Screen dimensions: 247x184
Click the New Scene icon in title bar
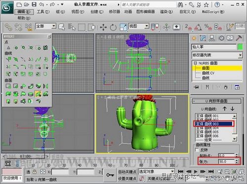(19, 4)
